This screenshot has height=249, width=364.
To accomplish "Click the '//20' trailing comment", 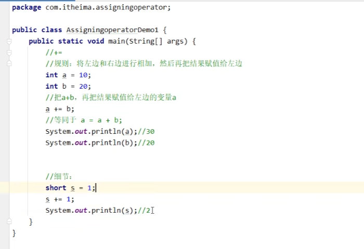I will pos(146,143).
